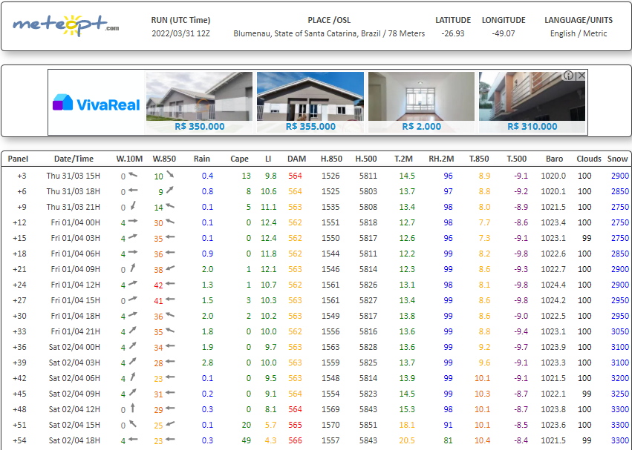Click the meteopt.com logo
The height and width of the screenshot is (450, 632).
[66, 25]
